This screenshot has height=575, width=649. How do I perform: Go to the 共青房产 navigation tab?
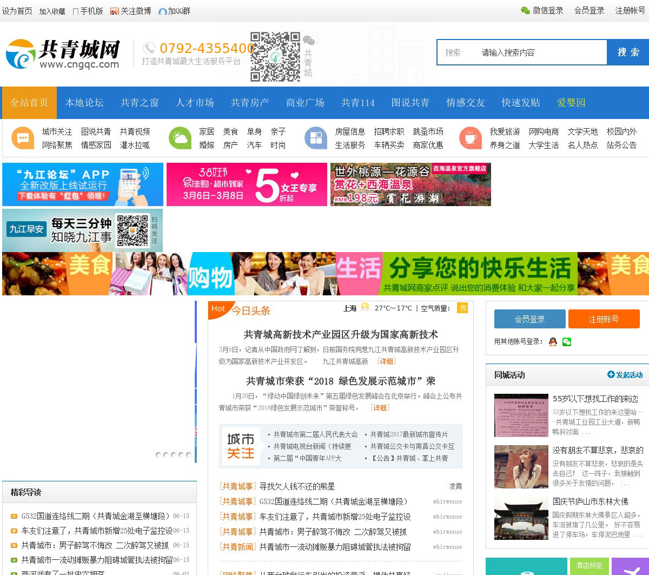(250, 103)
